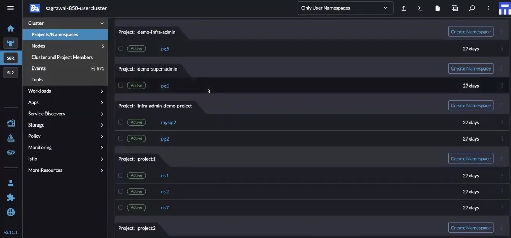
Task: Switch to the S8R cluster badge
Action: pyautogui.click(x=11, y=58)
